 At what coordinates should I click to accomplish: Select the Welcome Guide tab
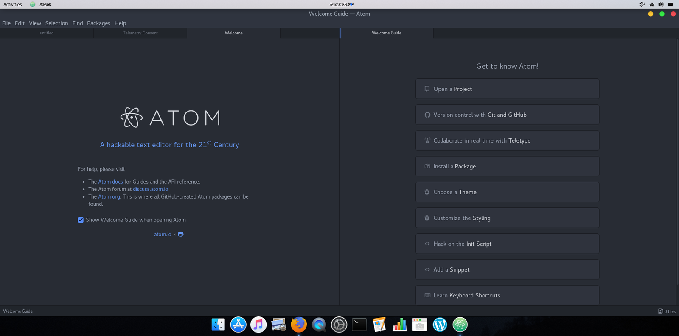point(387,33)
